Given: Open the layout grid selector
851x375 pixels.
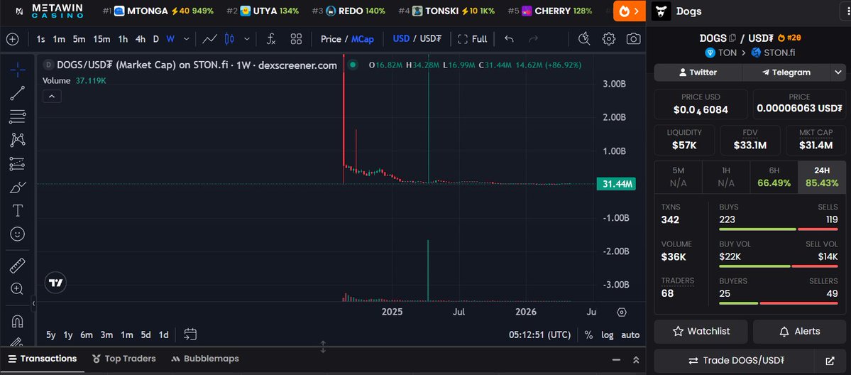Looking at the screenshot, I should coord(296,39).
